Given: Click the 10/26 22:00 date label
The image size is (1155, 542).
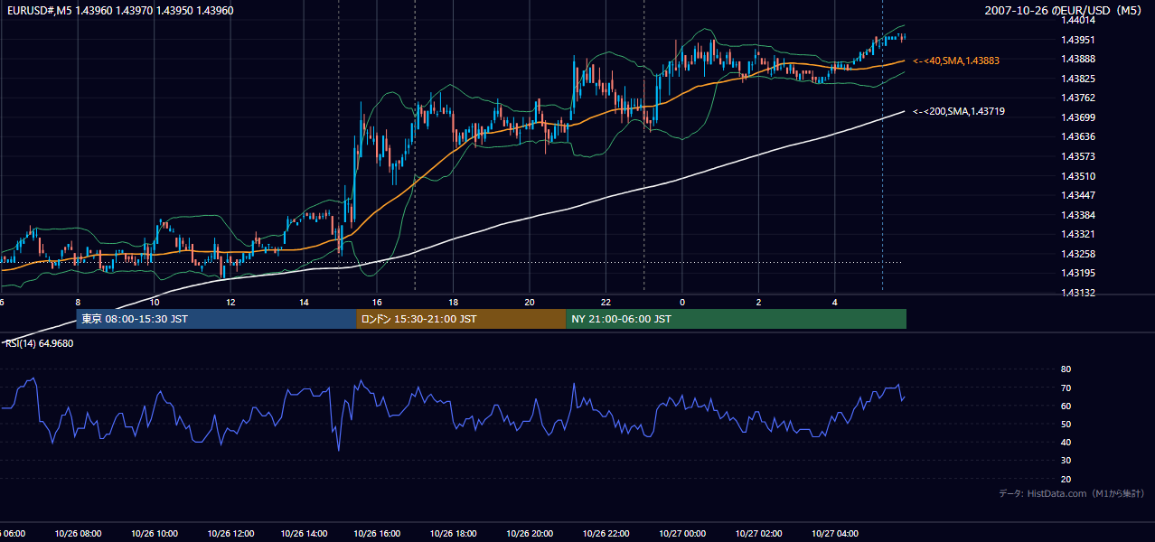Looking at the screenshot, I should (606, 534).
